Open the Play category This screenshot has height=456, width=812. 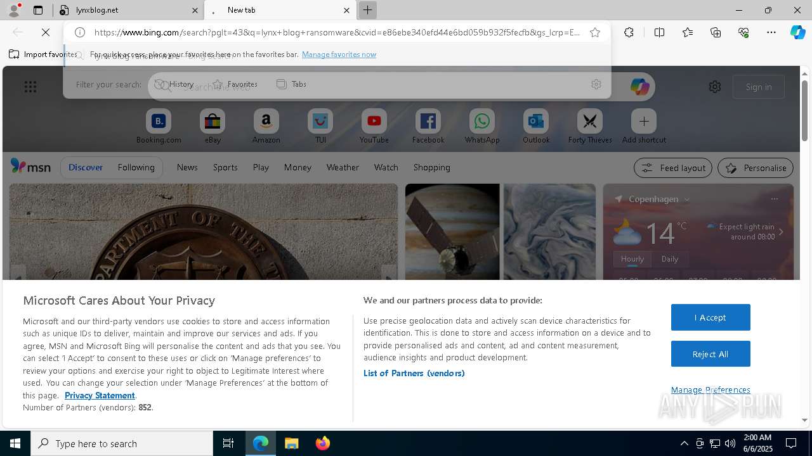coord(261,167)
